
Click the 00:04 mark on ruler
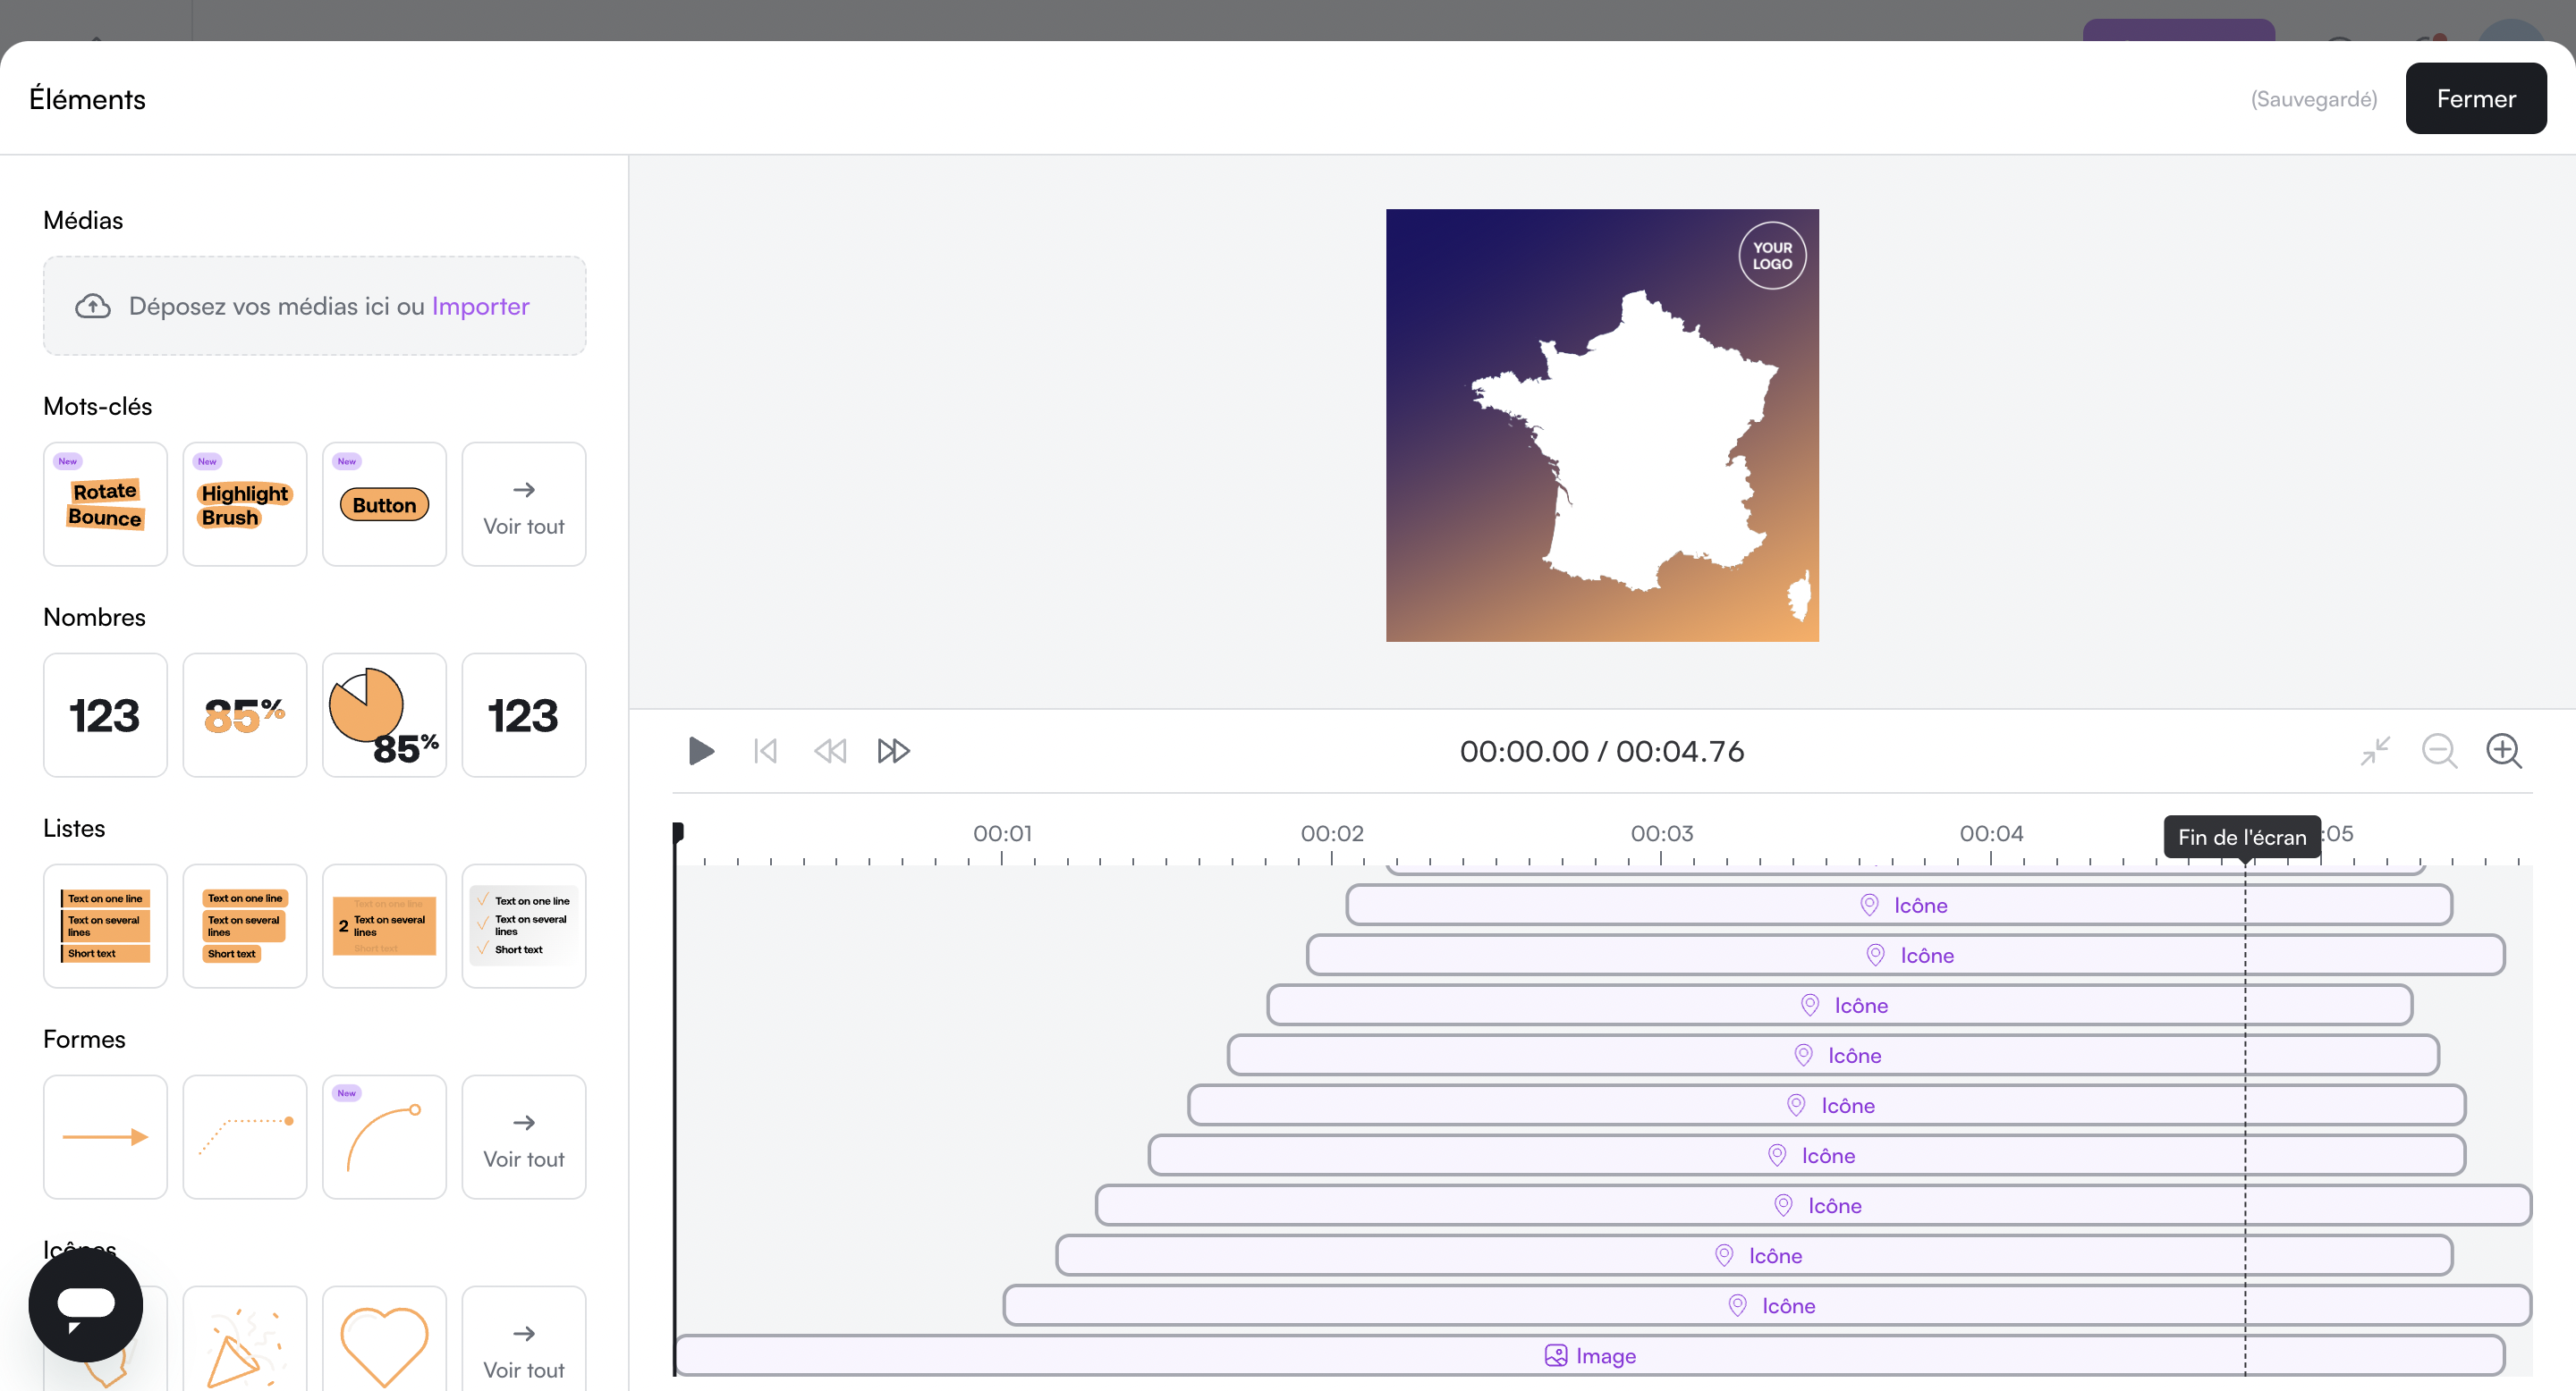point(1991,832)
